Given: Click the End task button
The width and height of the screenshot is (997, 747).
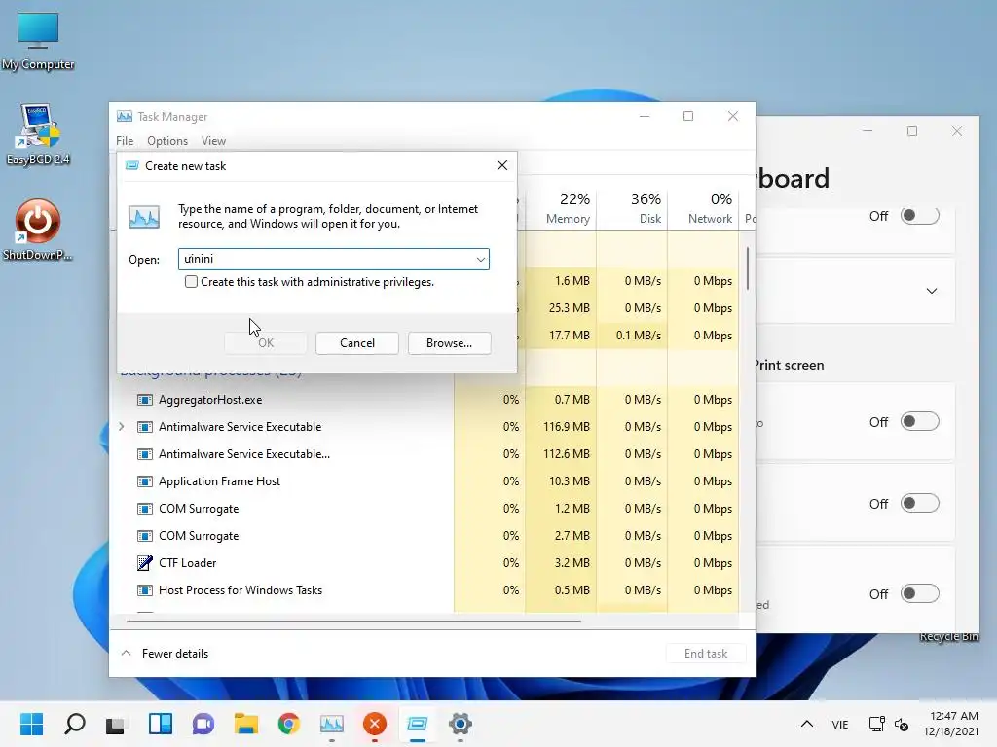Looking at the screenshot, I should tap(706, 654).
